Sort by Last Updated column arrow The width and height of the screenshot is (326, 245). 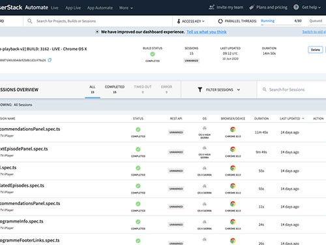(303, 118)
